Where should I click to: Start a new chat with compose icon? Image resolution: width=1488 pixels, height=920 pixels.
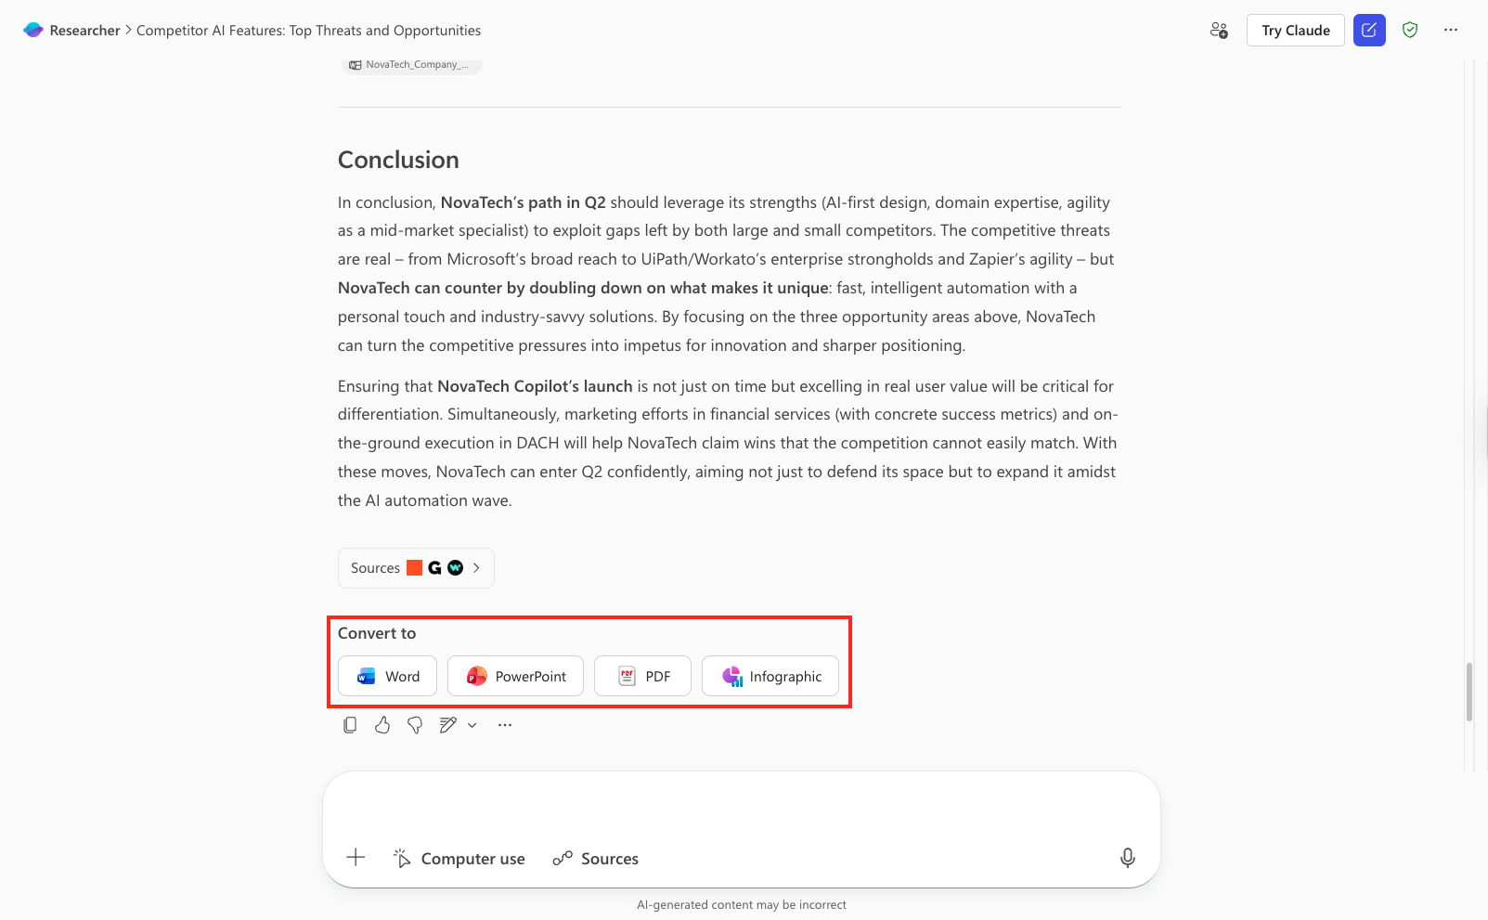[1369, 31]
